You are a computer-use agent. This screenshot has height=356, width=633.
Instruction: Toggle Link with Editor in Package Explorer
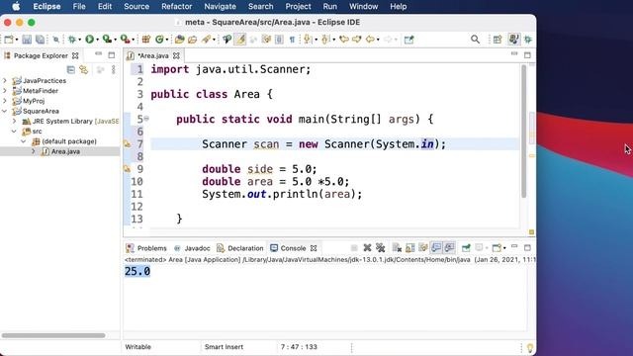point(84,69)
